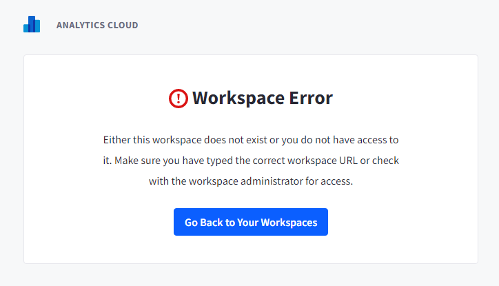The image size is (499, 286).
Task: Click 'Either this workspace does not exist' text
Action: tap(185, 140)
